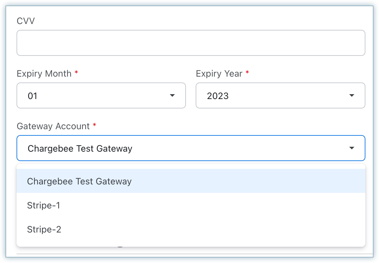Image resolution: width=379 pixels, height=263 pixels.
Task: Click the Expiry Year caret arrow
Action: (x=352, y=95)
